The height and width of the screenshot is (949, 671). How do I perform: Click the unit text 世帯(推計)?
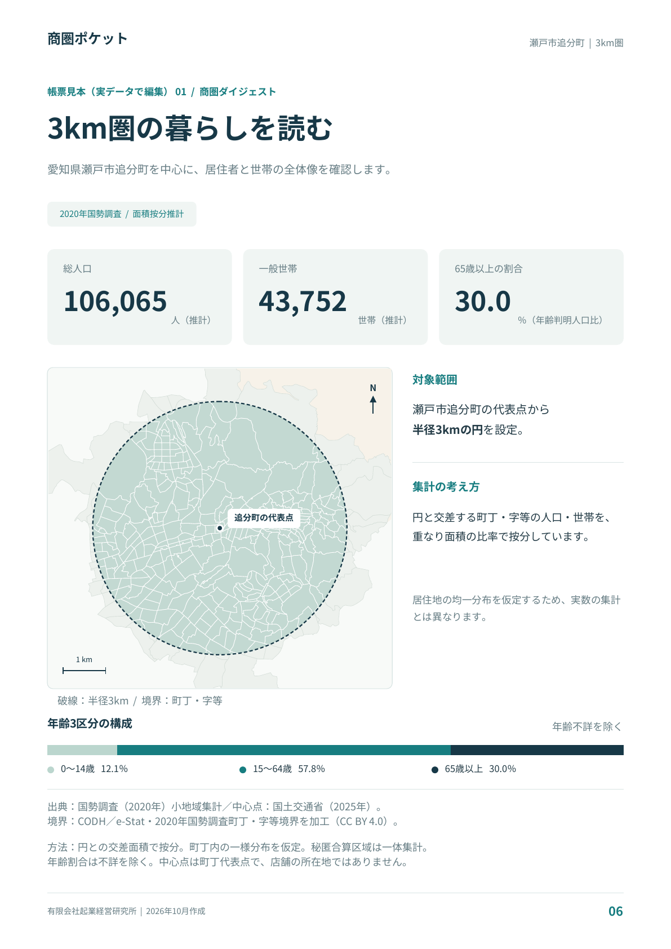(x=383, y=320)
